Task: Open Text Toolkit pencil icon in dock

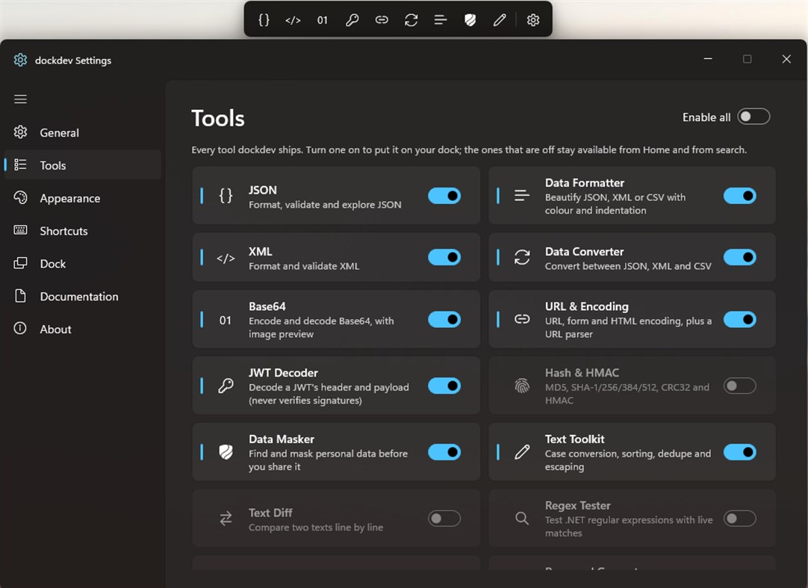Action: [500, 20]
